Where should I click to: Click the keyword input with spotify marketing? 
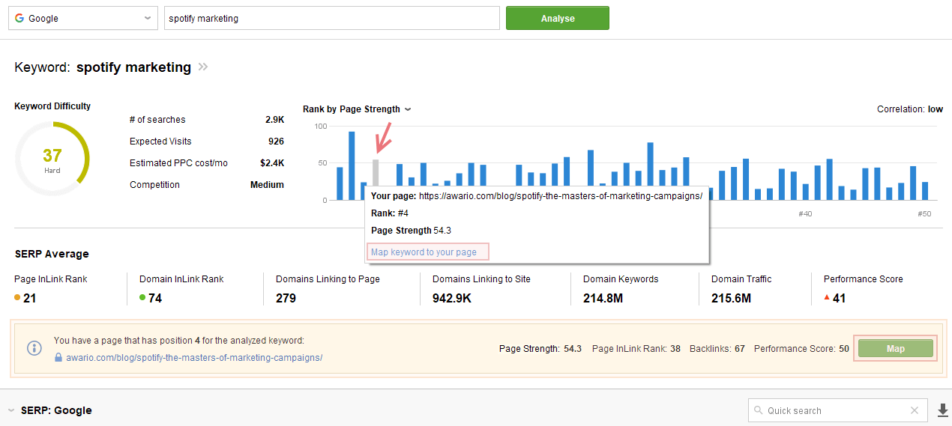[331, 19]
